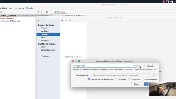
Task: Click the expand/collapse all icon in project toolbar
Action: tap(42, 12)
